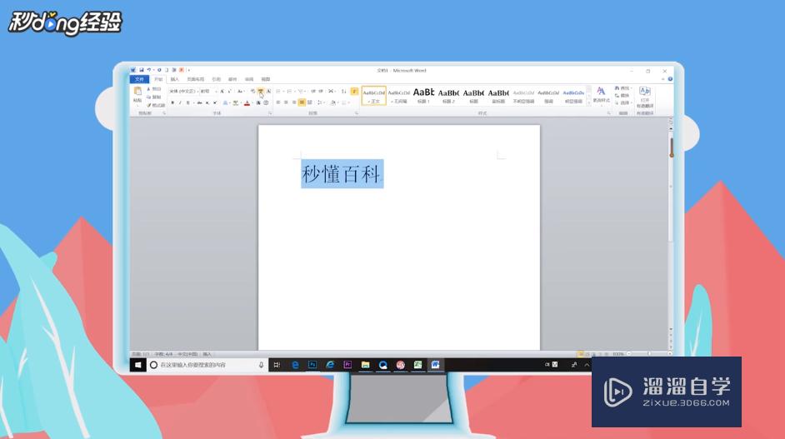
Task: Undo the last action
Action: 148,70
